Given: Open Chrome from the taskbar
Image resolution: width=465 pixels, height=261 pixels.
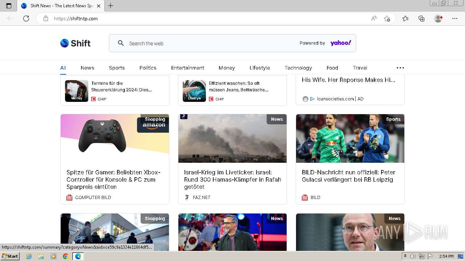Looking at the screenshot, I should (66, 256).
